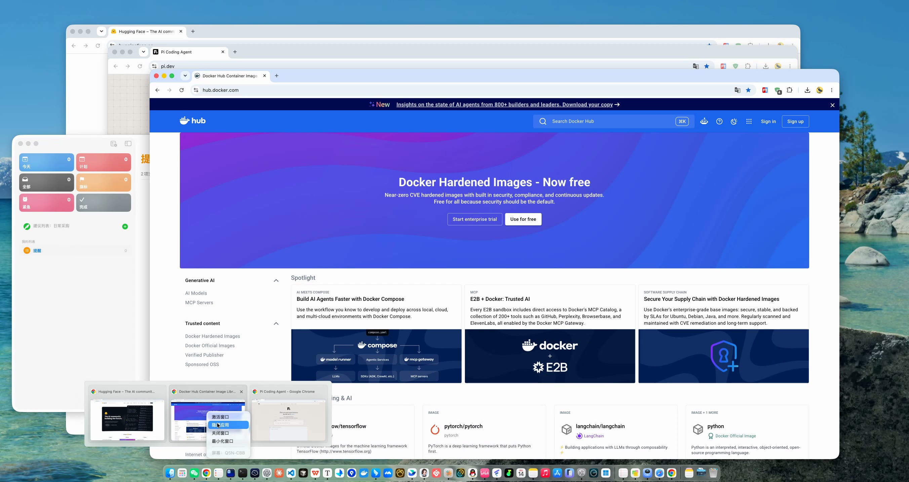Open the Docker Hardened Images sidebar link
The width and height of the screenshot is (909, 482).
coord(212,336)
